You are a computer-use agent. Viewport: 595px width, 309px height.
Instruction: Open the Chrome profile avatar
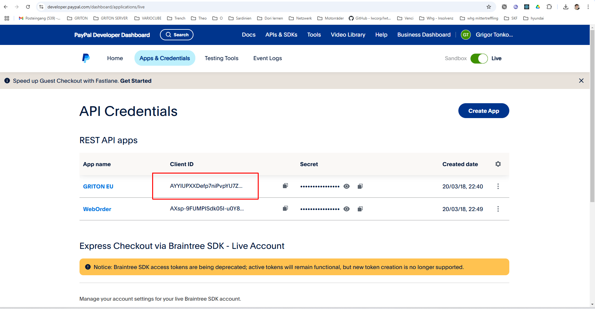click(577, 7)
